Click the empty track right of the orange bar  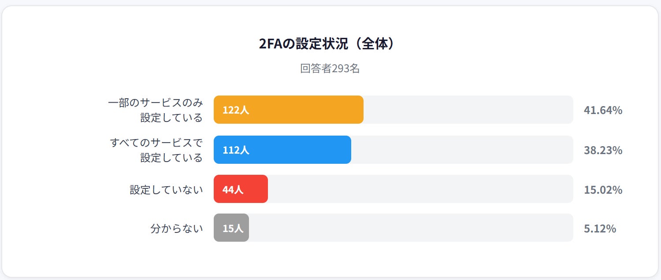[x=467, y=110]
